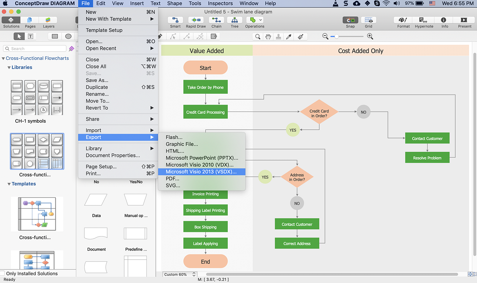This screenshot has width=477, height=283.
Task: Select the Smart connector tool
Action: point(175,20)
